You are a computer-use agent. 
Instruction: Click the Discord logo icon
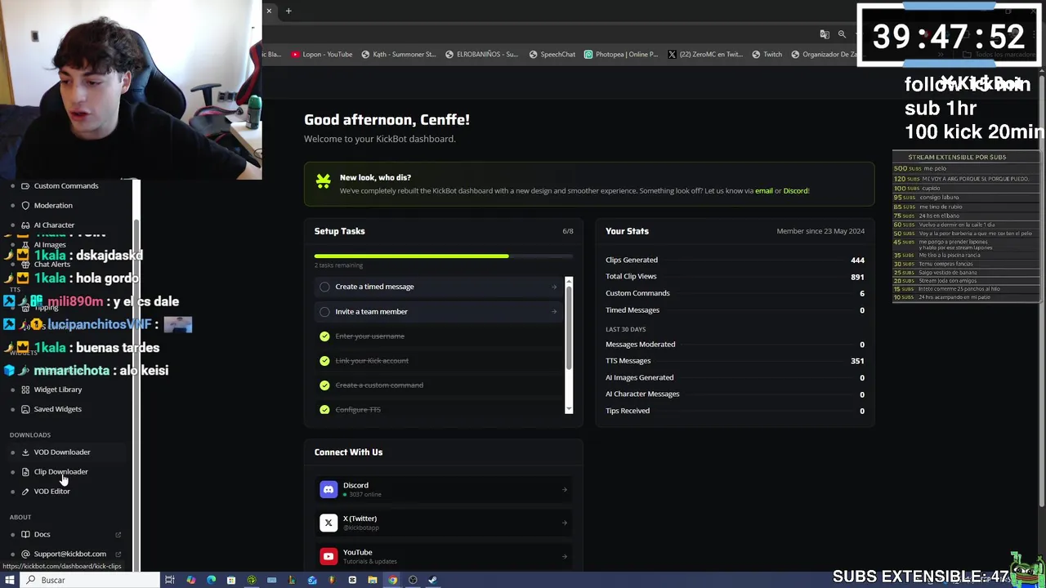click(329, 489)
